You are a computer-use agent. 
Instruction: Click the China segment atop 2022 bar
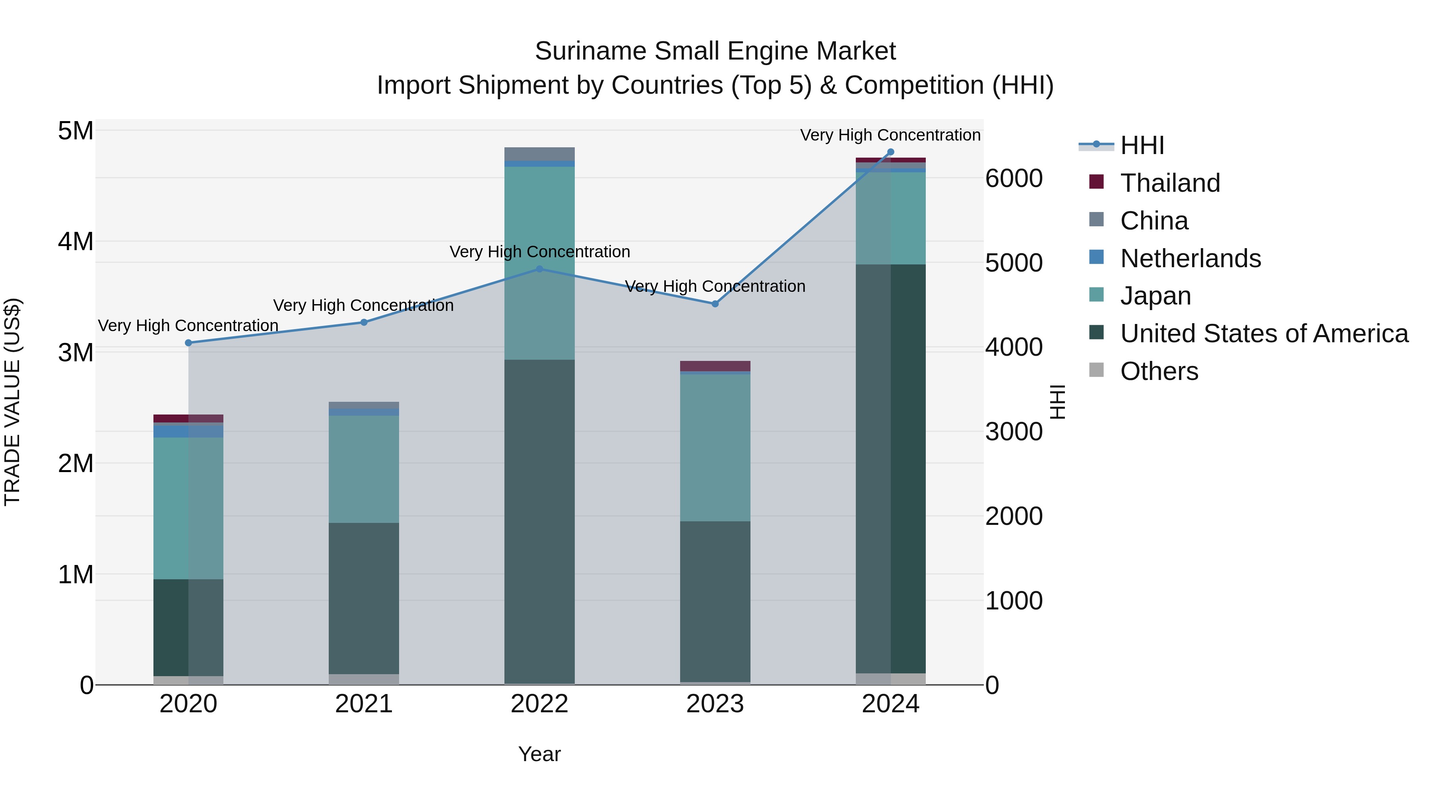tap(539, 154)
